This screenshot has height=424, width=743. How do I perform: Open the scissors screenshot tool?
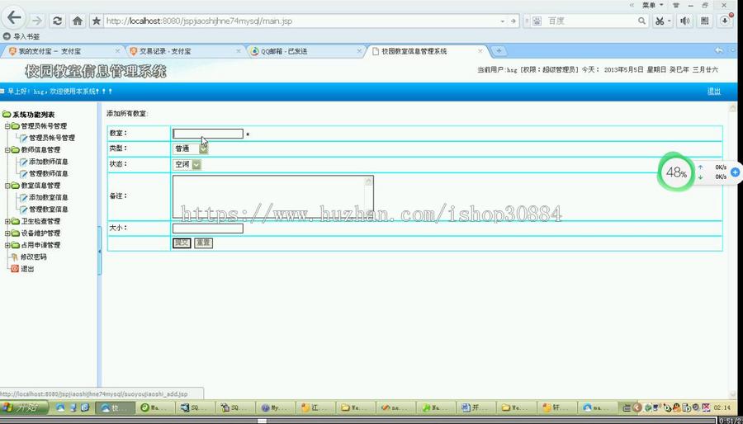(x=659, y=21)
